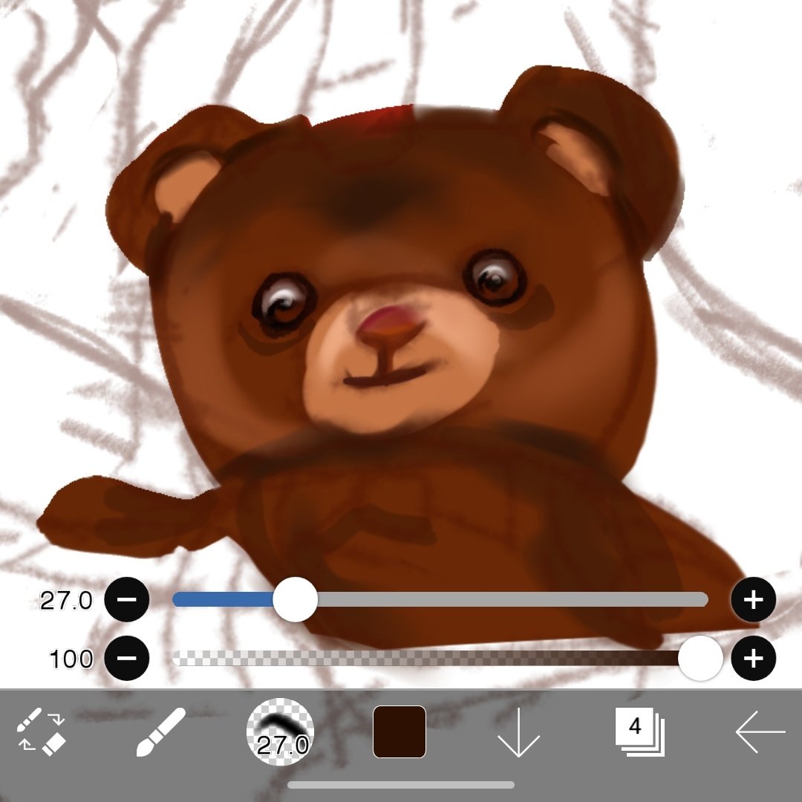Open the brush tool selector
This screenshot has width=802, height=802.
160,732
